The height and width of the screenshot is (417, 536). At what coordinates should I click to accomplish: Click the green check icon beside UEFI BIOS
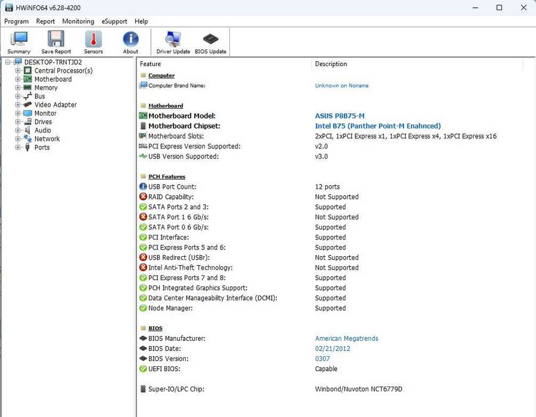143,369
